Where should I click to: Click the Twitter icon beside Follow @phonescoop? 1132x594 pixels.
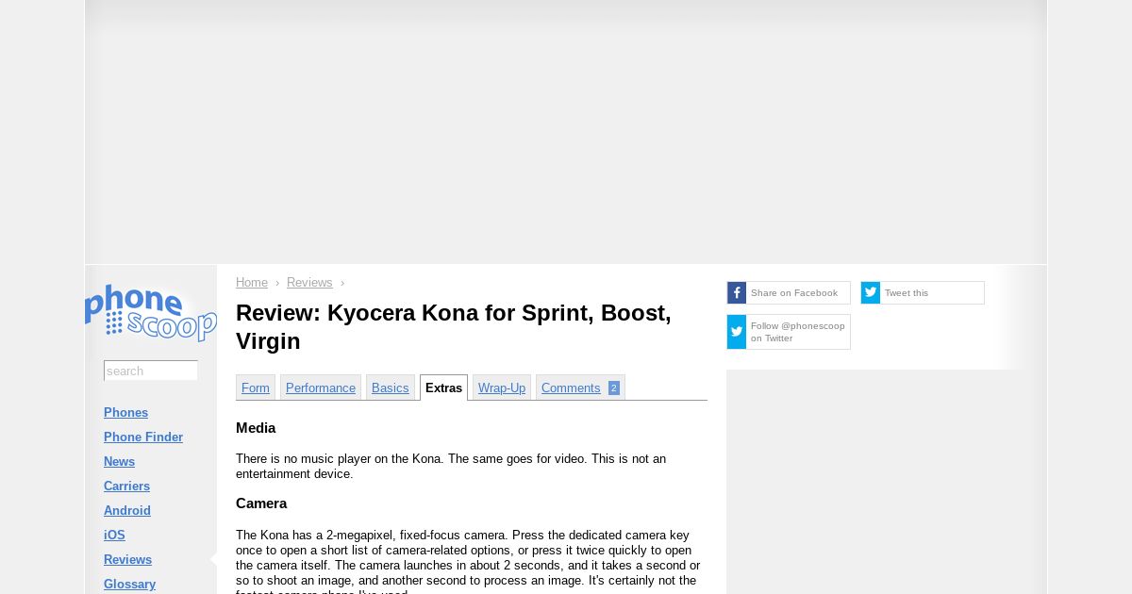pos(737,332)
